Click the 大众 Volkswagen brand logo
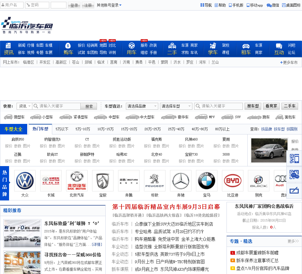Viewport: 302px width, 274px height. [25, 181]
